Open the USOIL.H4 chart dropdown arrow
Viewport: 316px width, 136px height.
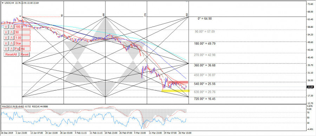[2, 3]
